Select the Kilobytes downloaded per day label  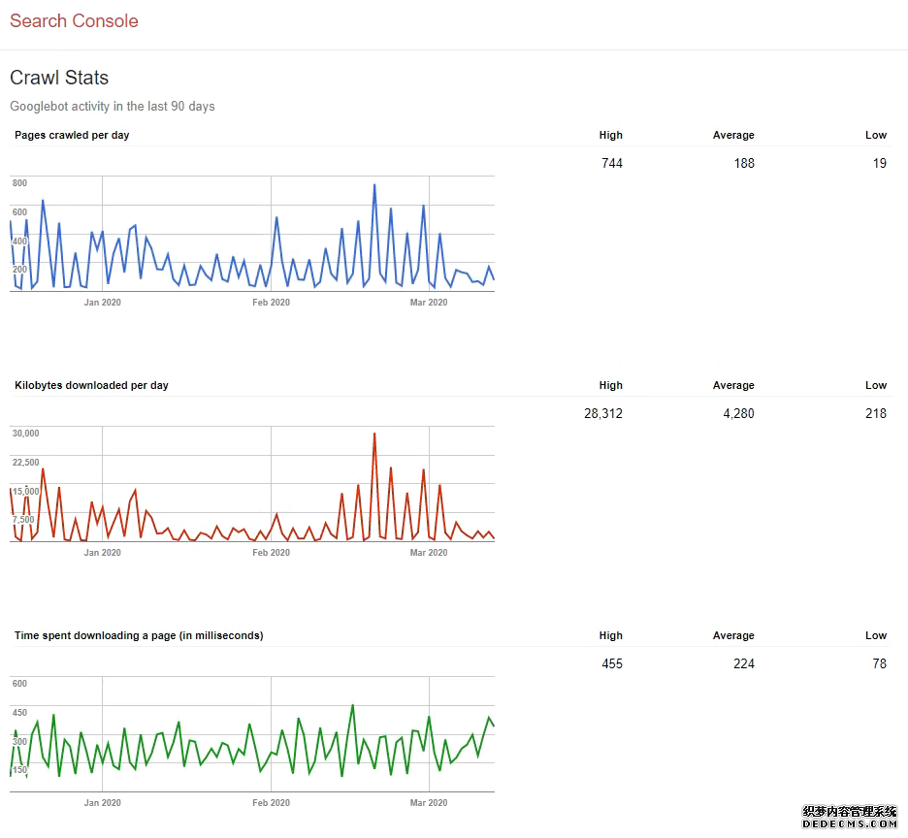point(91,386)
